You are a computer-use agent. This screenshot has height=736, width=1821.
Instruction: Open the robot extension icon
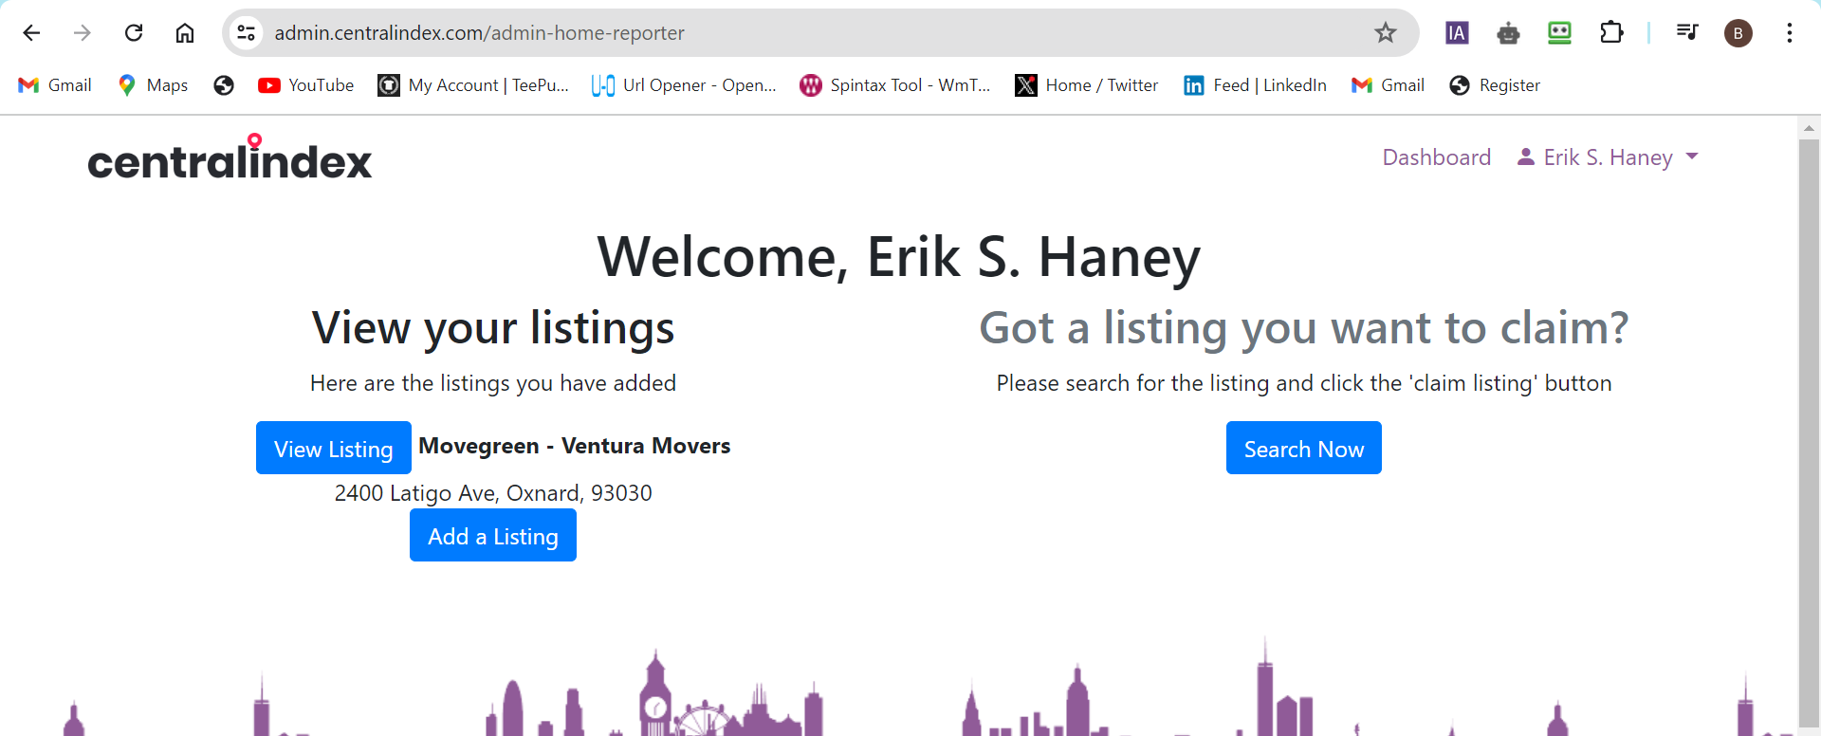pos(1508,33)
